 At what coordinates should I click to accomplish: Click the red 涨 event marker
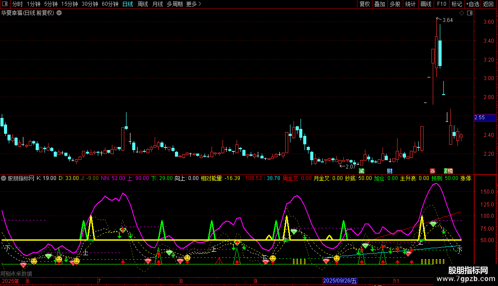[432, 171]
